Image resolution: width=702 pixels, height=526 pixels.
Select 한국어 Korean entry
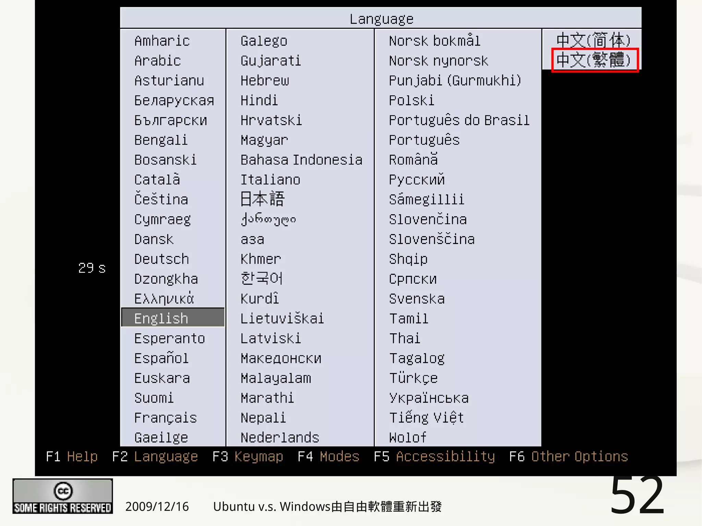(x=262, y=279)
